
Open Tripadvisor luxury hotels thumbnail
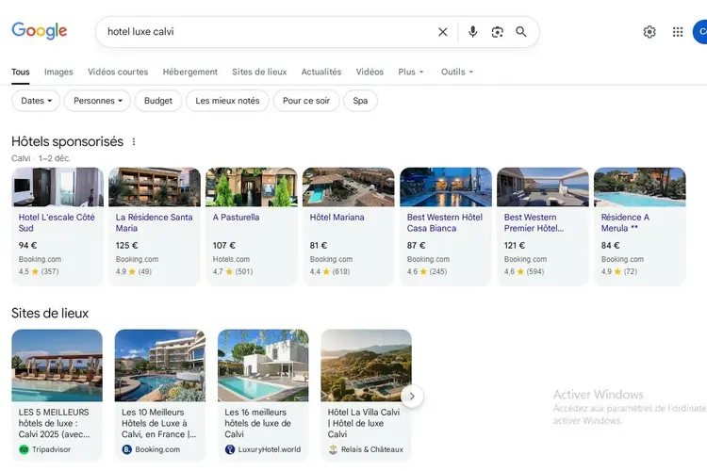pyautogui.click(x=57, y=365)
